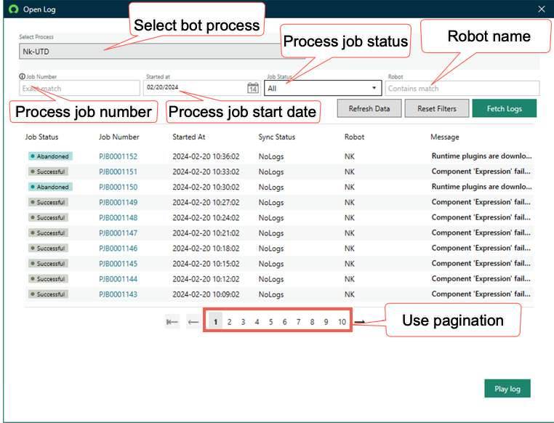Click the Fetch Logs button
554x423 pixels.
coord(504,108)
